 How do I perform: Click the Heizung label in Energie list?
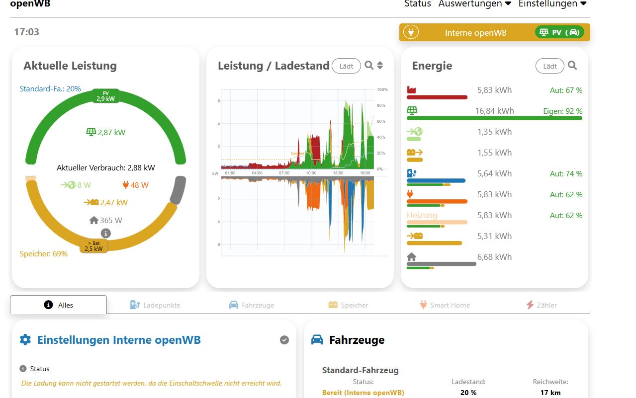point(422,215)
